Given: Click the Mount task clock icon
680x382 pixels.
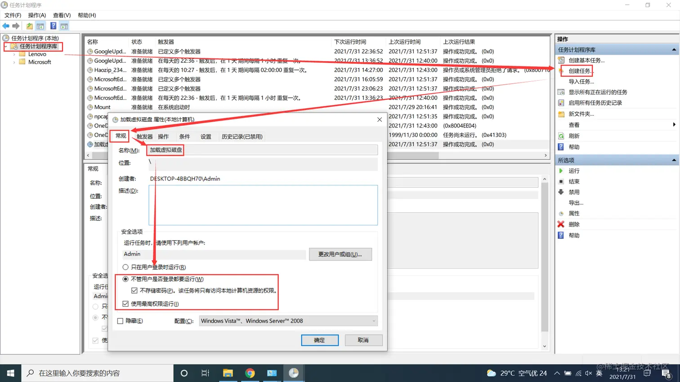Looking at the screenshot, I should [90, 107].
